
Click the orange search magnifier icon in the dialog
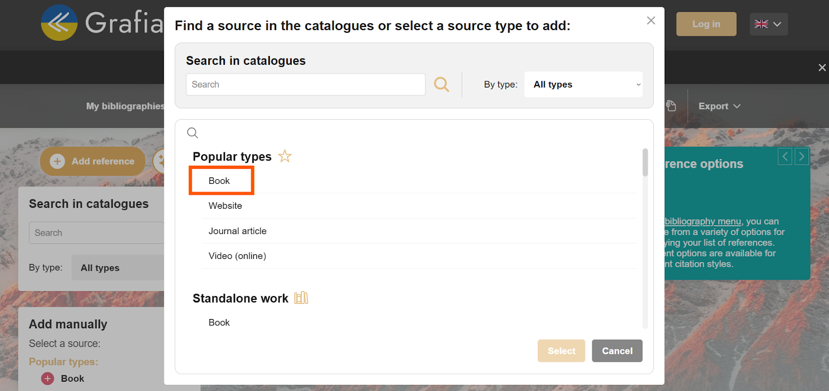coord(441,84)
